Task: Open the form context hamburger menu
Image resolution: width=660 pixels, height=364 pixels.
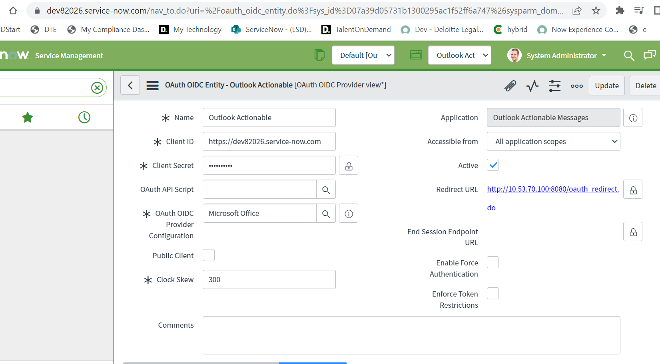Action: 152,85
